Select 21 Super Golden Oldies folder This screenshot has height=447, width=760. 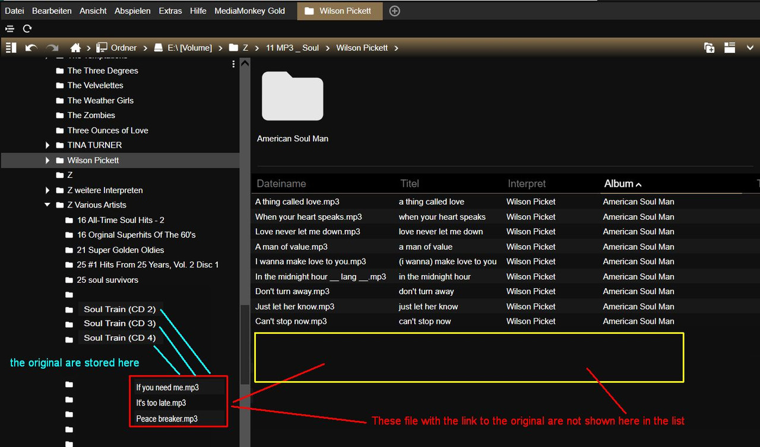click(120, 250)
